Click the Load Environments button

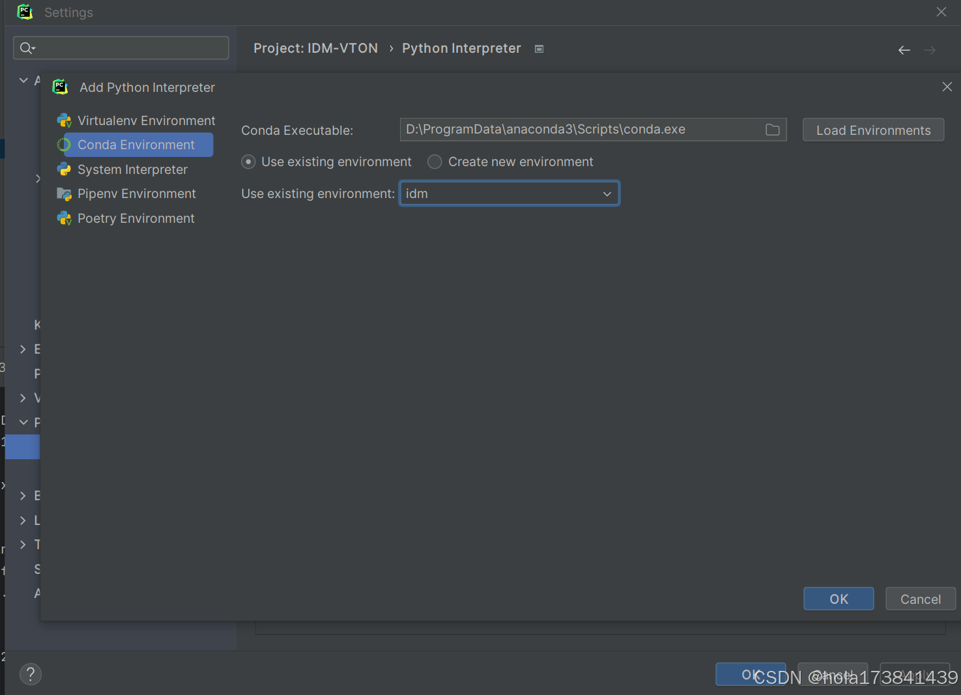(873, 130)
